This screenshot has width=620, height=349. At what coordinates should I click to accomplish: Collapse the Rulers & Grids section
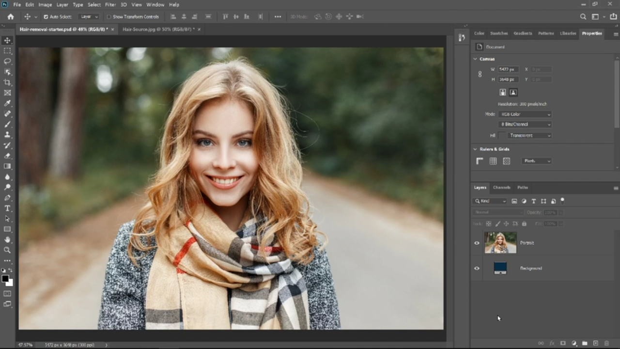click(x=475, y=149)
